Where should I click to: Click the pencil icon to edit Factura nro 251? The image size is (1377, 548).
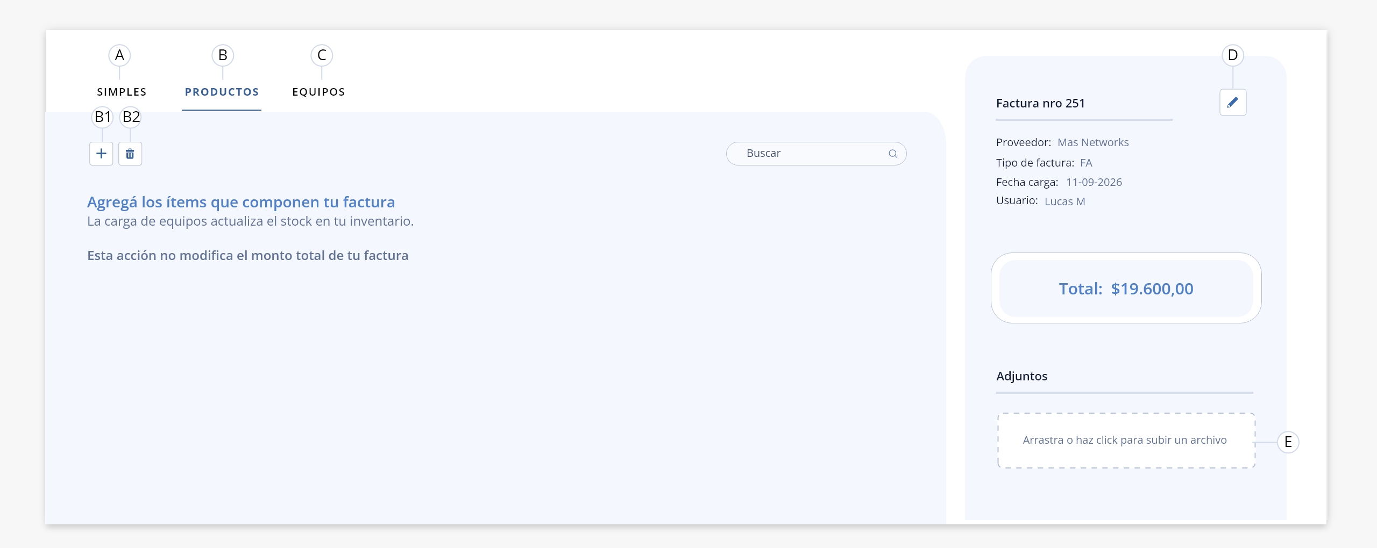[1233, 102]
